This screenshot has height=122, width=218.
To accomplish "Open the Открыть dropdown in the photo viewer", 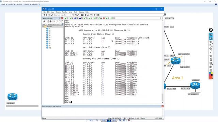I will click(36, 4).
